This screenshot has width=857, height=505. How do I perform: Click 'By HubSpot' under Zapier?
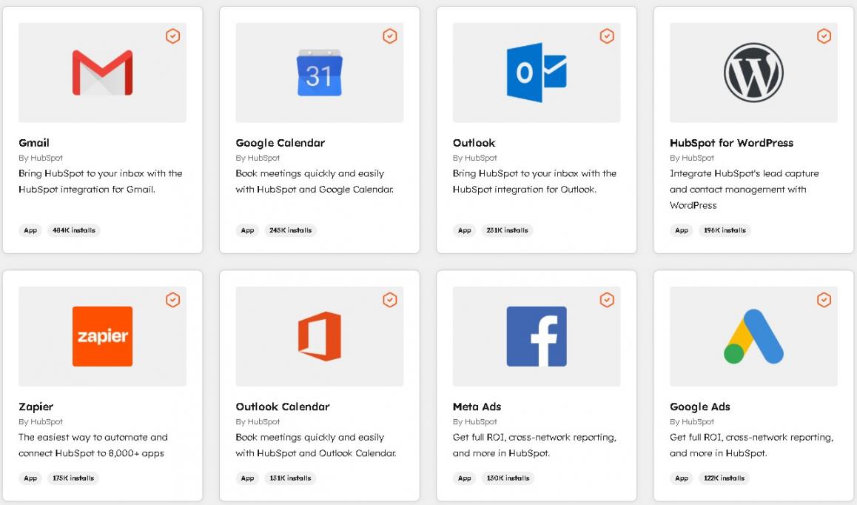[x=41, y=422]
